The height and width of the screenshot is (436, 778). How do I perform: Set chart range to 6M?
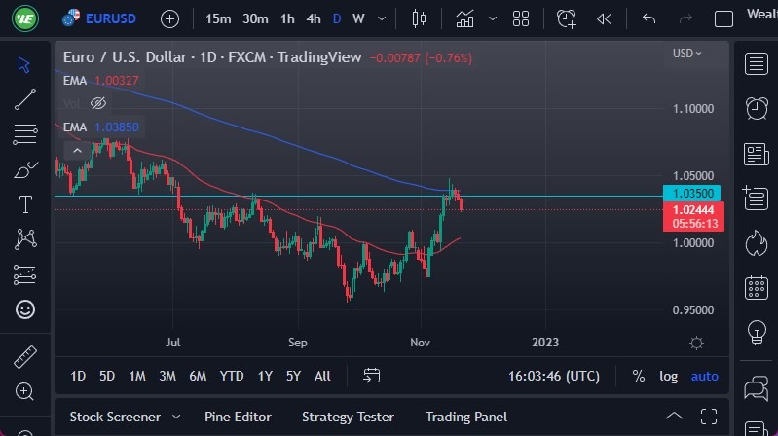[198, 376]
